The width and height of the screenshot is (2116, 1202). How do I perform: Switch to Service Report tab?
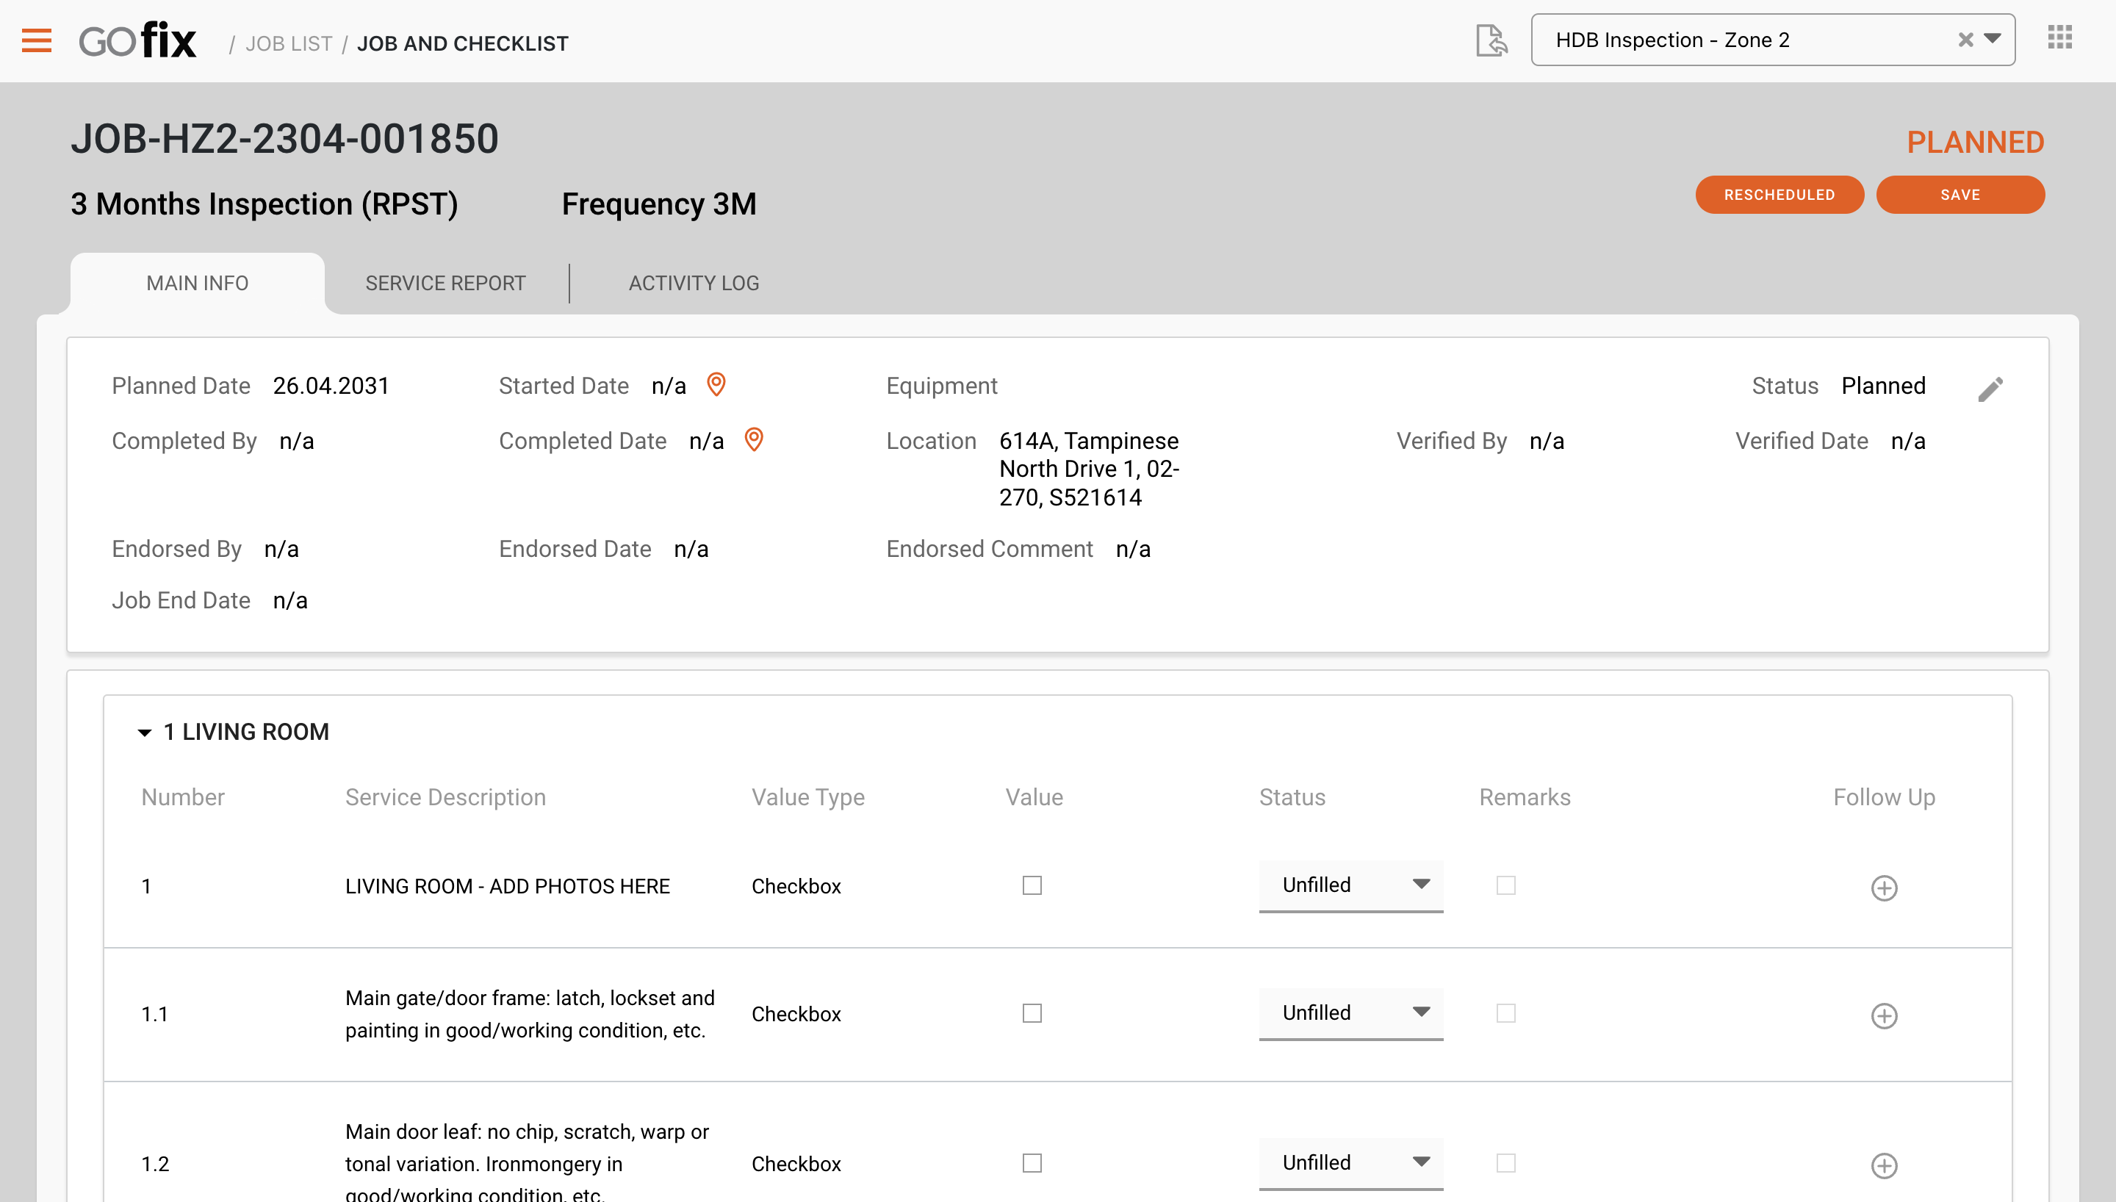(x=445, y=283)
